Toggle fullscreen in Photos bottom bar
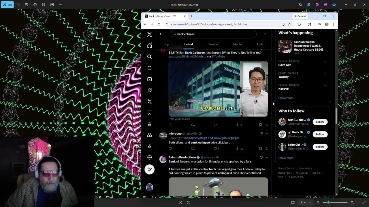The image size is (369, 207). tap(364, 202)
